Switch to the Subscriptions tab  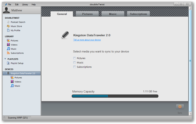(138, 14)
